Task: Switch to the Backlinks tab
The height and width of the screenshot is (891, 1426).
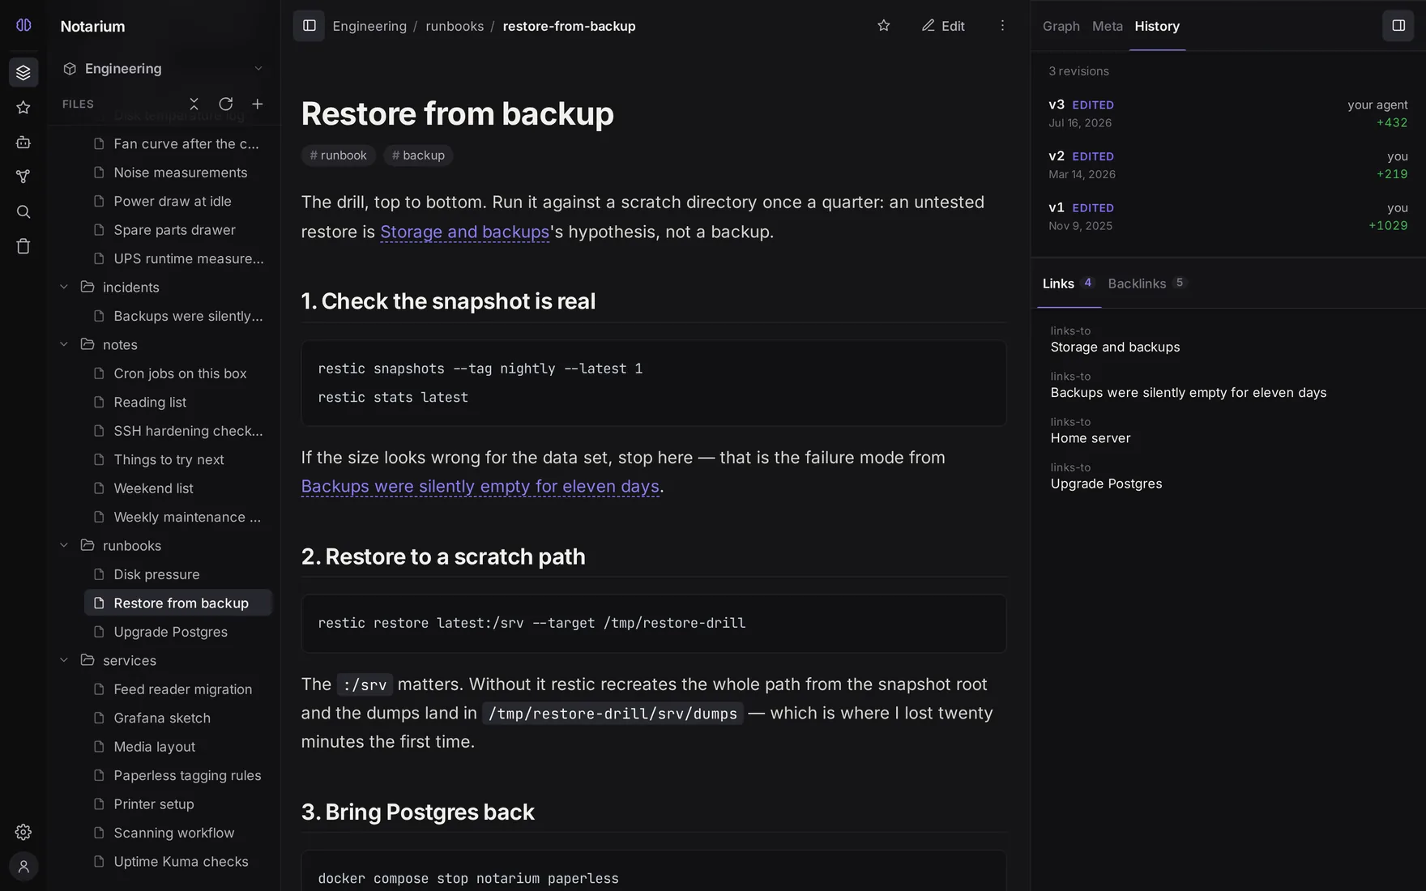Action: click(1146, 283)
